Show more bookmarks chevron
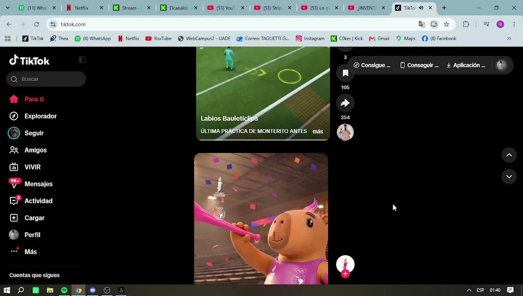 coord(509,39)
